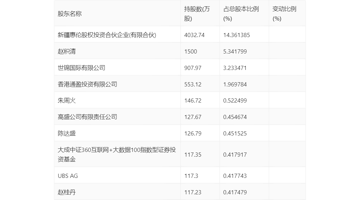This screenshot has width=360, height=200.
Task: Click percentage 14.361385
Action: (237, 35)
